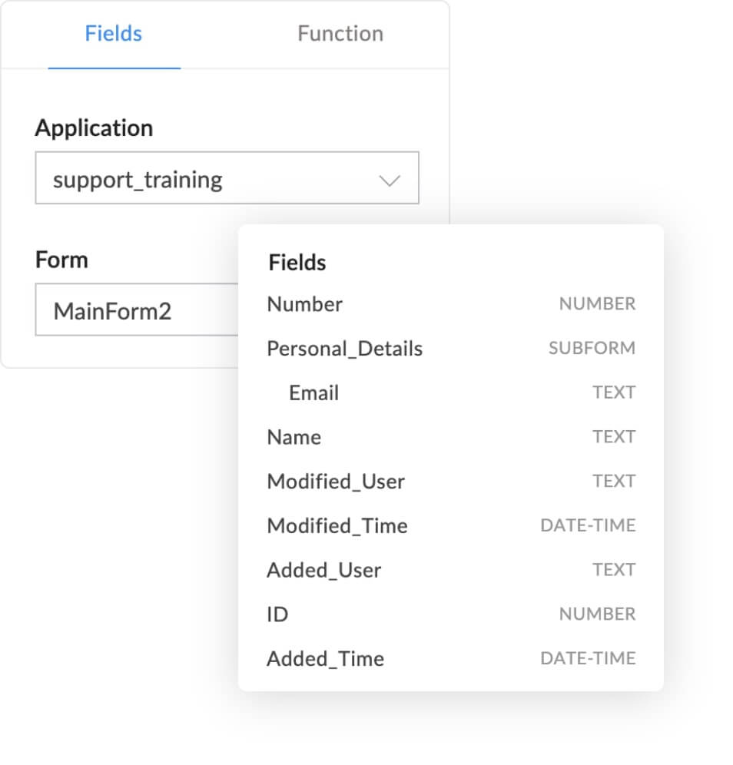Image resolution: width=733 pixels, height=765 pixels.
Task: Choose the Personal_Details subform field
Action: [345, 349]
